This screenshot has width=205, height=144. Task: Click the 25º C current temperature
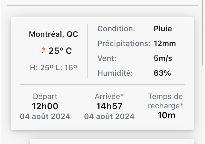60,51
